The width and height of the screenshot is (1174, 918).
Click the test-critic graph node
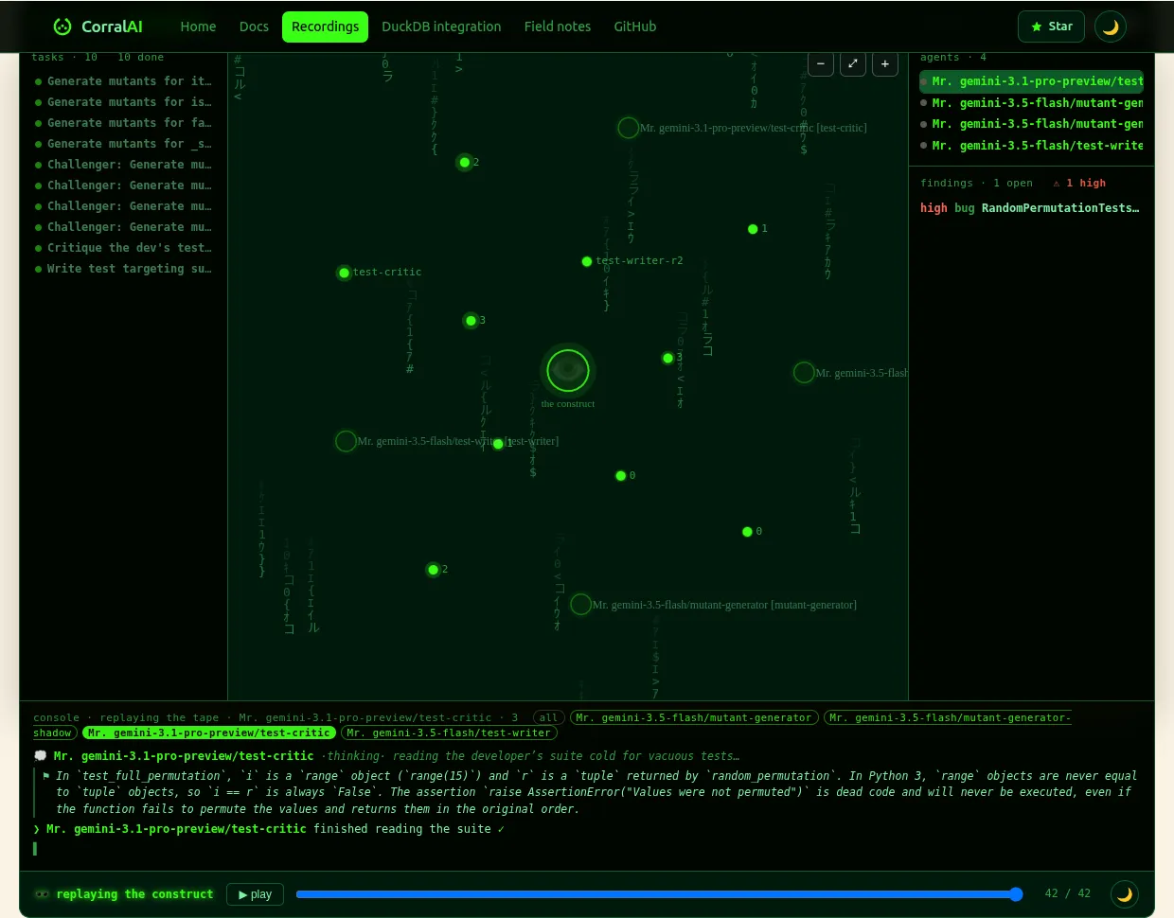[345, 273]
